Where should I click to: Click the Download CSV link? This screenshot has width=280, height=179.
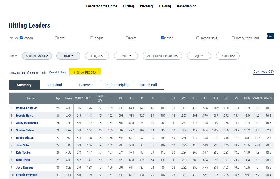(x=264, y=72)
